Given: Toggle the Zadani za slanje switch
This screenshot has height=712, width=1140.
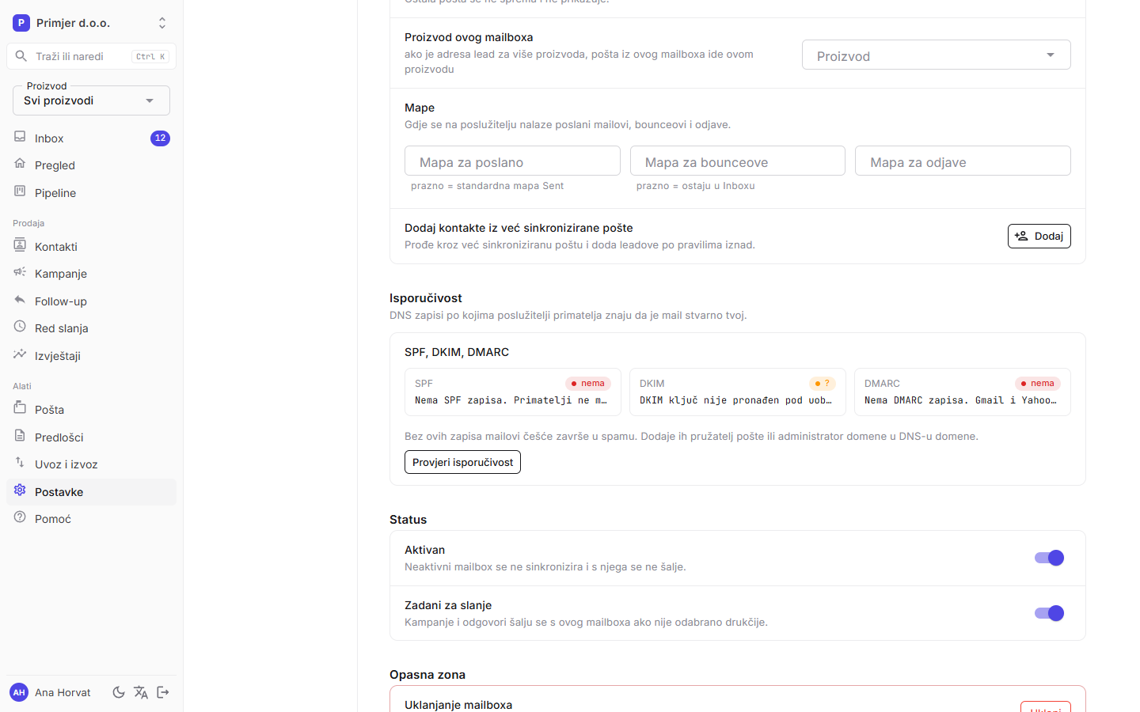Looking at the screenshot, I should [1049, 613].
